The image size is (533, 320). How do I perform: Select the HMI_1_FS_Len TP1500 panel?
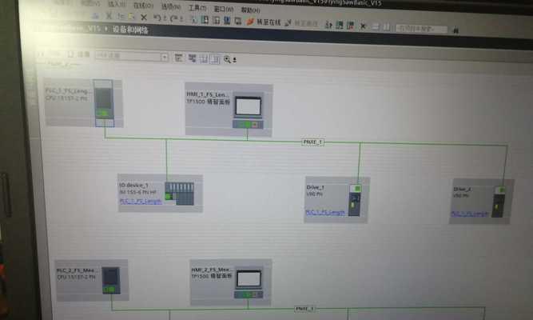tap(229, 110)
